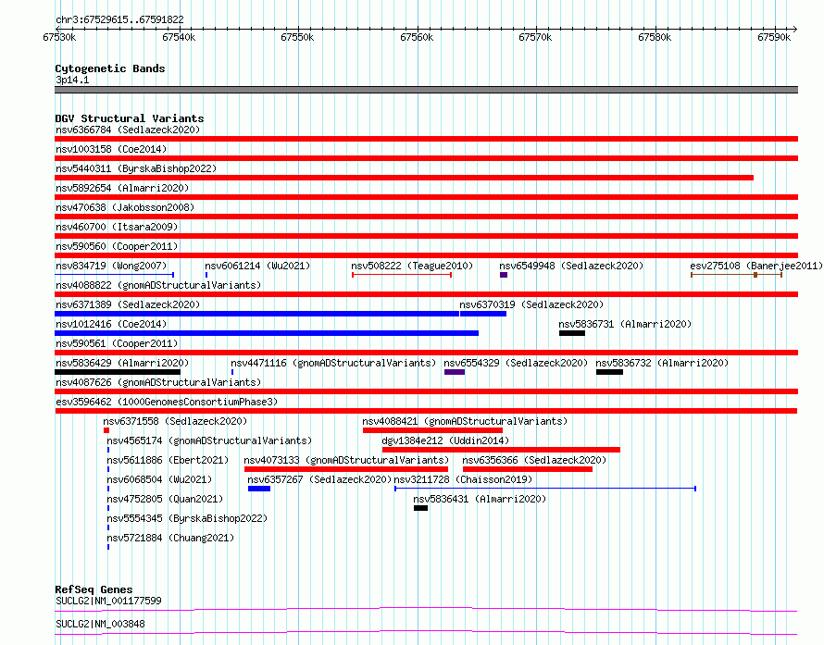This screenshot has height=645, width=824.
Task: Click the blue nsv6357267 (Sedlazeck2020) block
Action: coord(259,489)
